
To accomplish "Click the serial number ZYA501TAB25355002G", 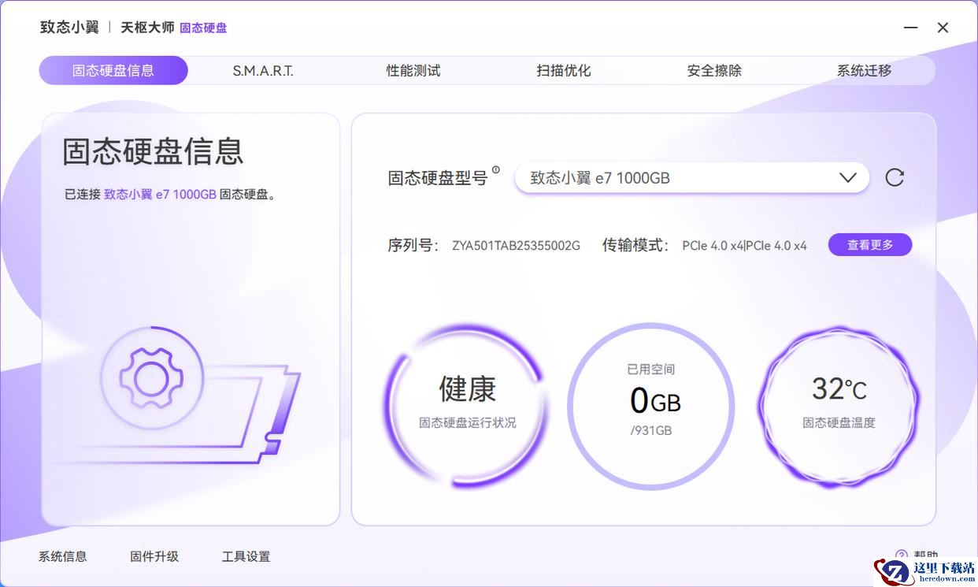I will coord(516,246).
